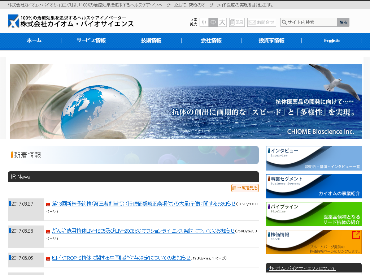Open the 技術情報 menu item

[151, 40]
